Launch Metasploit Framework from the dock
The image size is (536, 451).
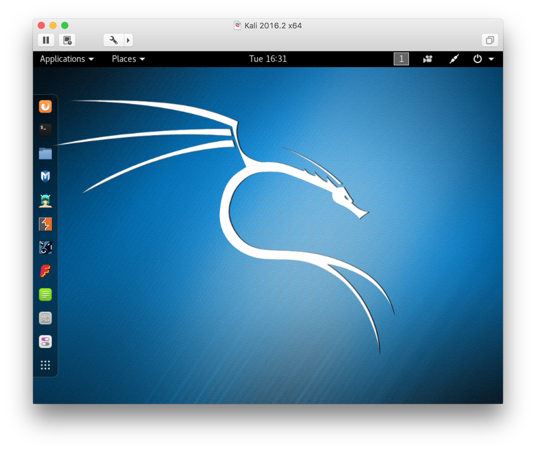pyautogui.click(x=45, y=177)
